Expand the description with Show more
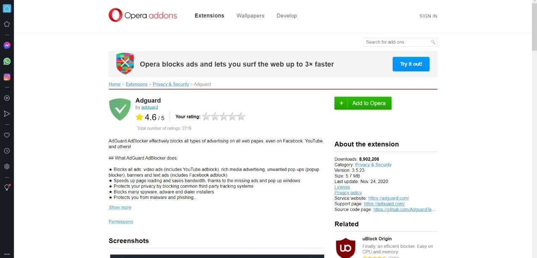Screen dimensions: 537x258 coord(120,207)
